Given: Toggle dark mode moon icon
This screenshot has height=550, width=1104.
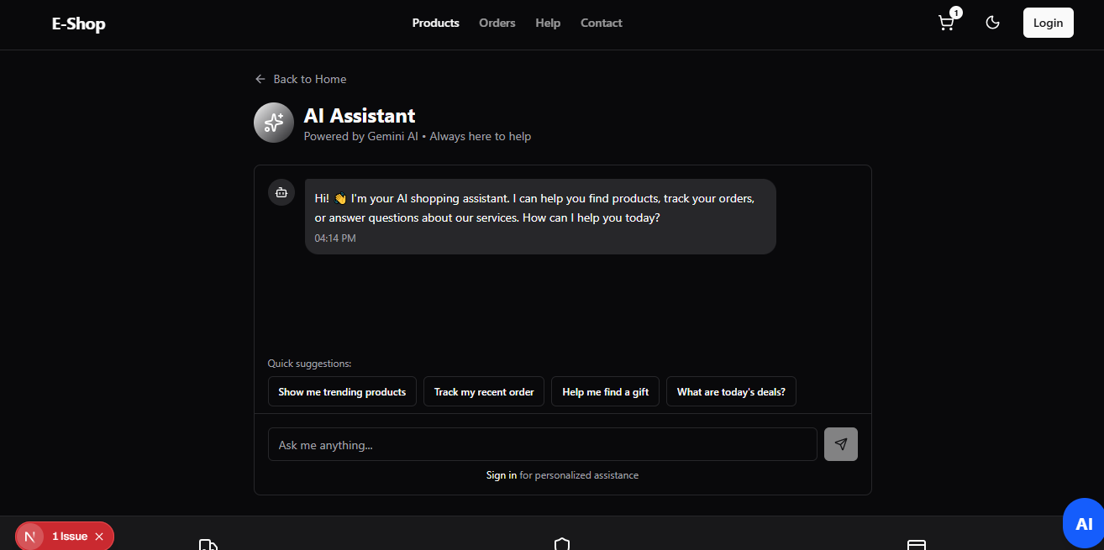Looking at the screenshot, I should [992, 23].
